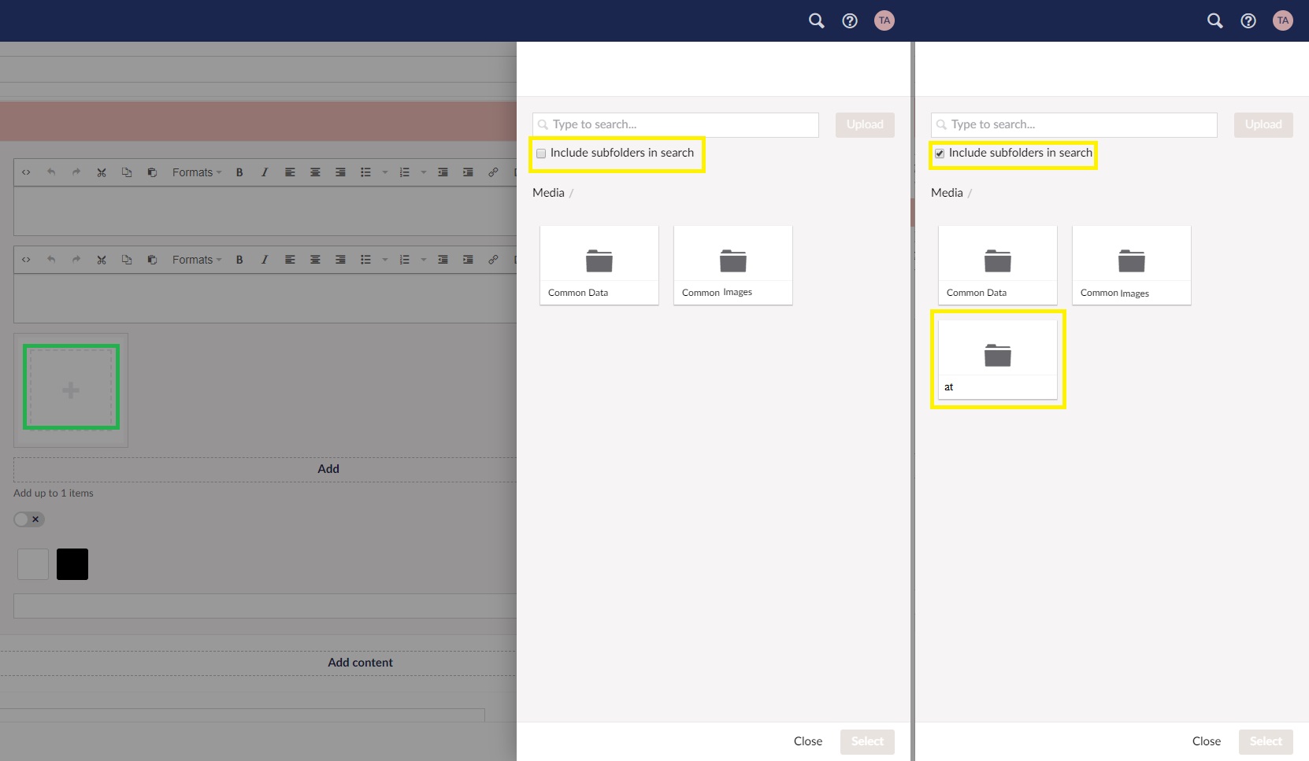Image resolution: width=1309 pixels, height=761 pixels.
Task: Click the Paste icon in the editor toolbar
Action: [152, 172]
